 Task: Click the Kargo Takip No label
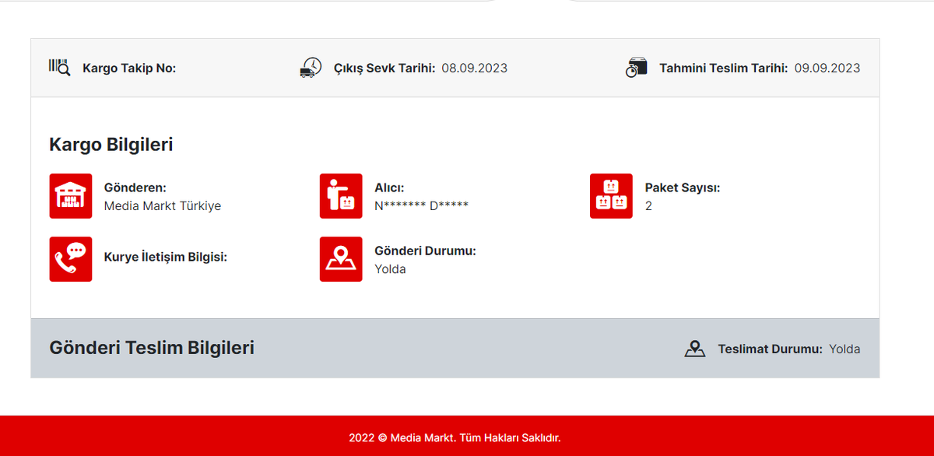[x=129, y=68]
